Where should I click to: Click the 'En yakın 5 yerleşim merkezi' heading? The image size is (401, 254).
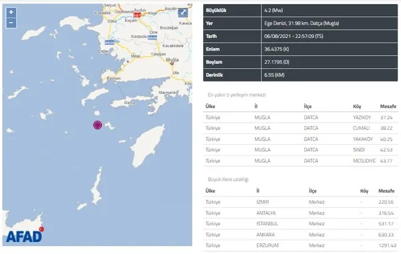tap(237, 95)
